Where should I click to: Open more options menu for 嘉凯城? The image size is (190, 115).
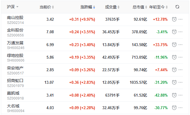[x=180, y=95]
